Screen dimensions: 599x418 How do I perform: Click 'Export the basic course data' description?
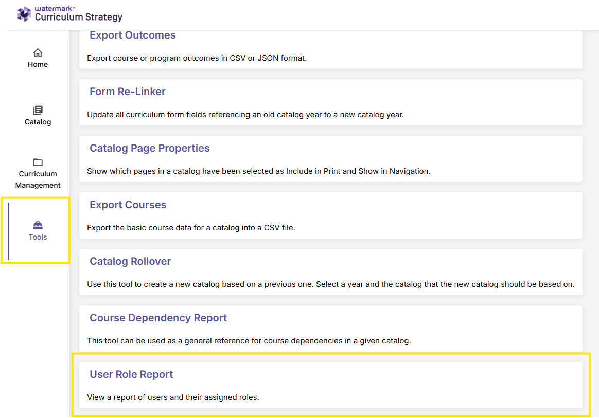pos(191,228)
